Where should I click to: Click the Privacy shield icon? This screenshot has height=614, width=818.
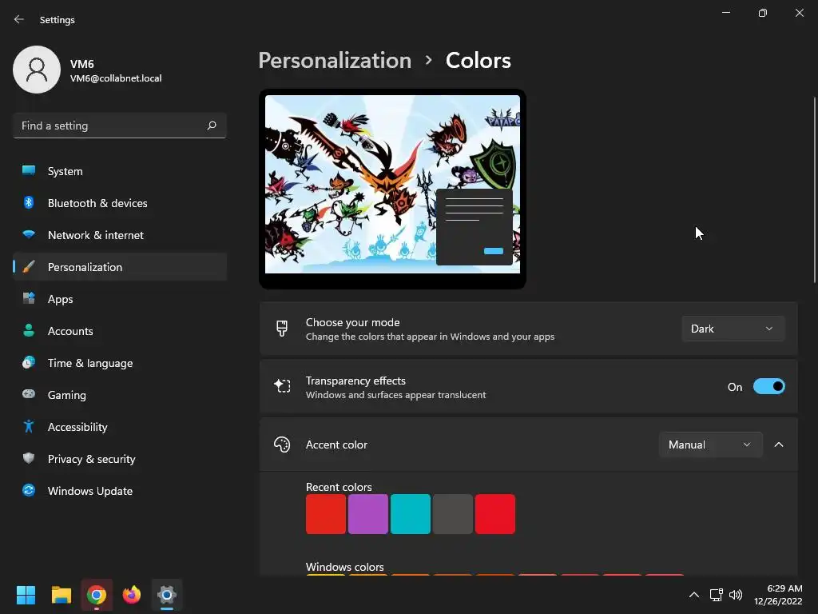point(29,458)
